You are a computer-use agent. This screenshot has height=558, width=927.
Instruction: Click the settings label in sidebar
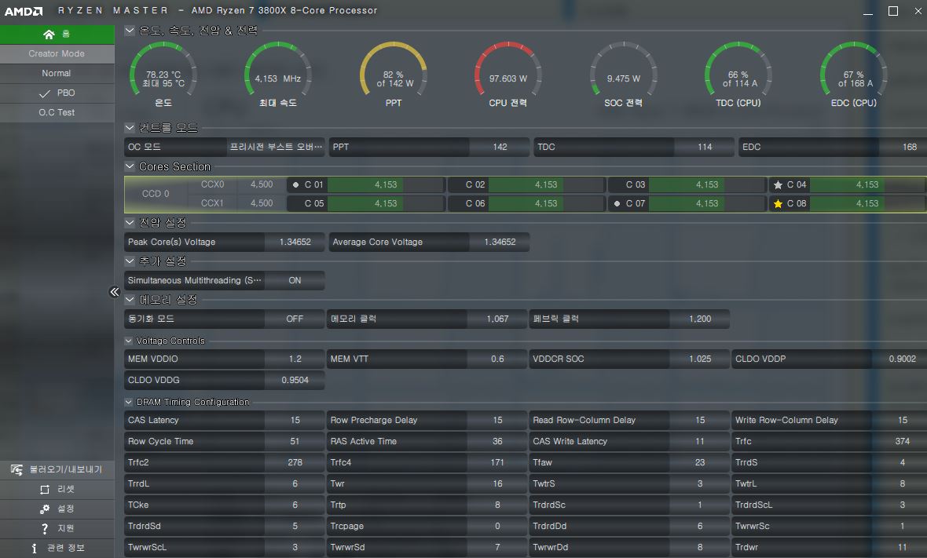point(66,509)
